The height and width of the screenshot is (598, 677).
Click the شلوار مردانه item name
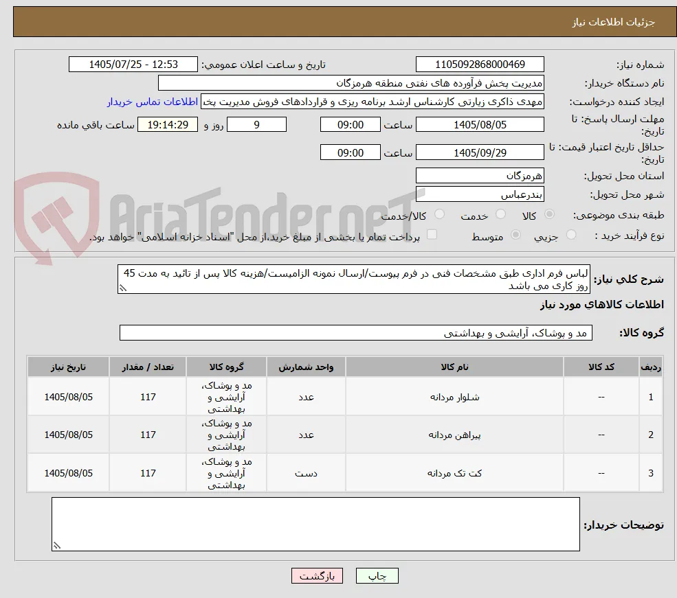coord(454,397)
